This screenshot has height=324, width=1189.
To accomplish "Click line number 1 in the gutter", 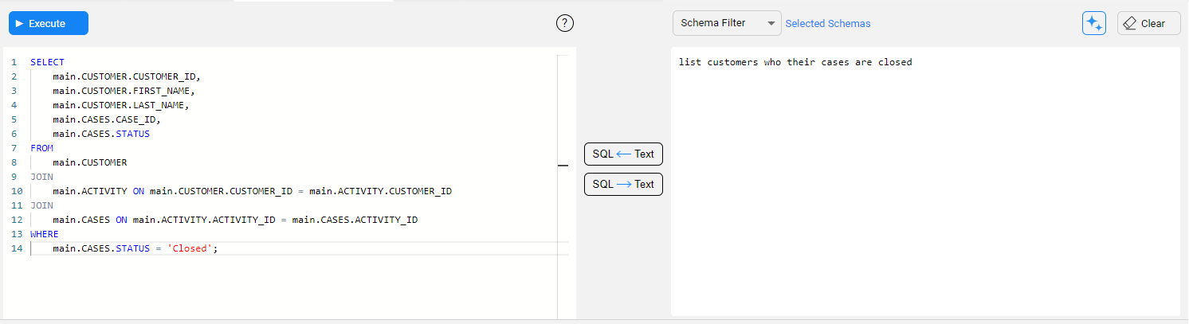I will [x=14, y=62].
